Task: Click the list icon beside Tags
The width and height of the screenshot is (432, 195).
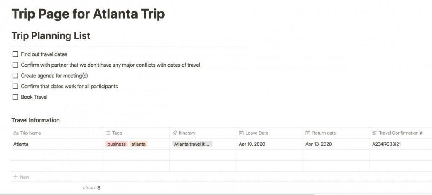Action: coord(108,133)
